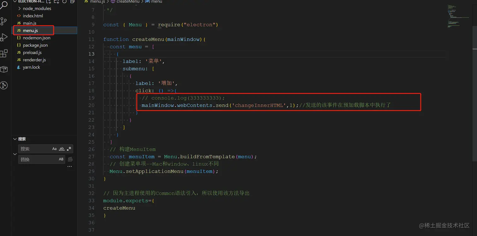Click Menu.setApplicationMenu on line 29
Screen dimensions: 477x236
coord(146,171)
